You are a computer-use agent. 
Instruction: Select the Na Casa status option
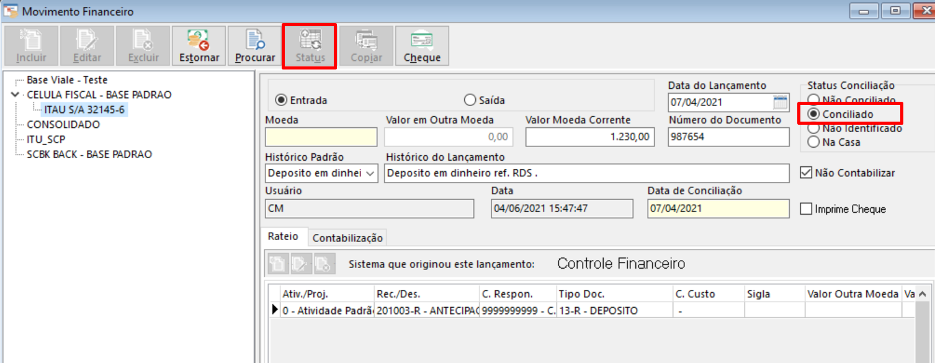[x=834, y=142]
